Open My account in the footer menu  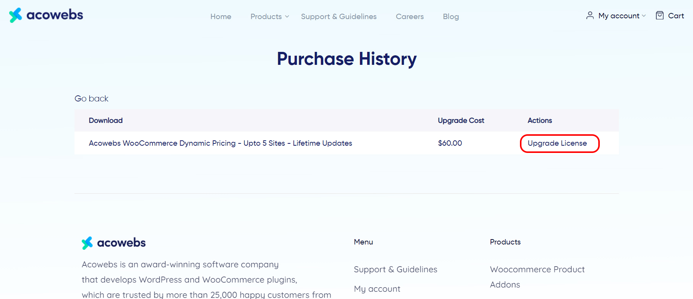pyautogui.click(x=377, y=289)
